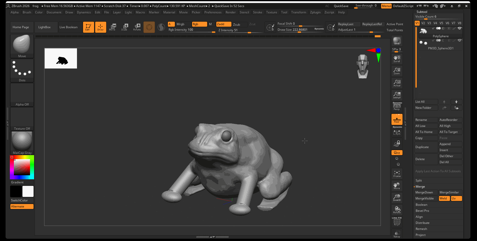Toggle the Floor grid button
Viewport: 477px width, 241px height.
(397, 119)
